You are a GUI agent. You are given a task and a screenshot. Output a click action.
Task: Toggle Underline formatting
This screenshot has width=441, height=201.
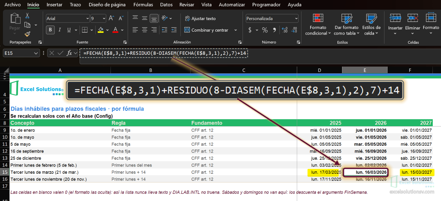69,30
